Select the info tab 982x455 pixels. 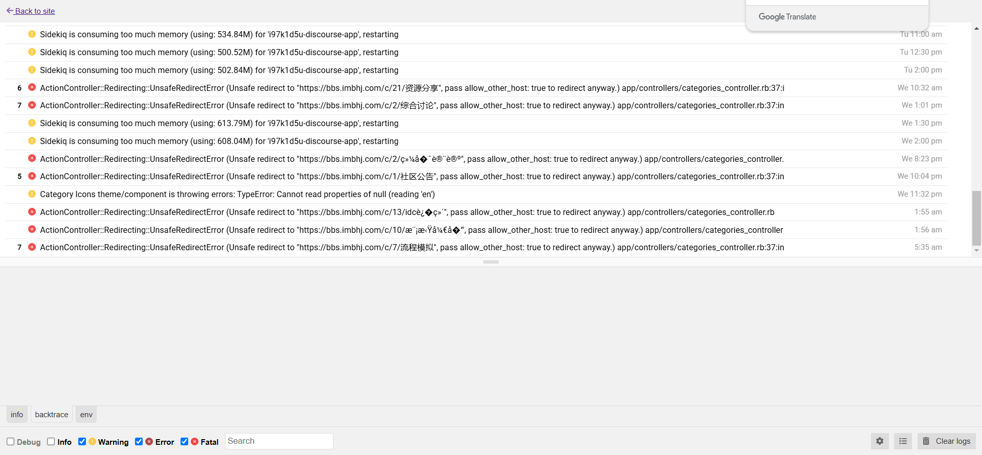pyautogui.click(x=17, y=415)
